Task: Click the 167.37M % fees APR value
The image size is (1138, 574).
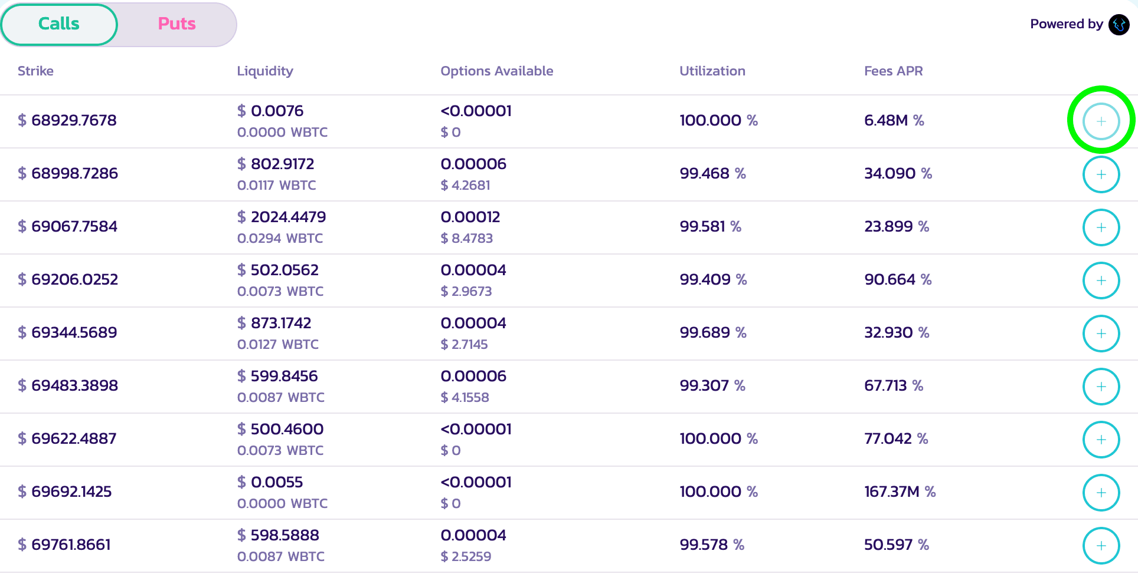Action: tap(900, 491)
